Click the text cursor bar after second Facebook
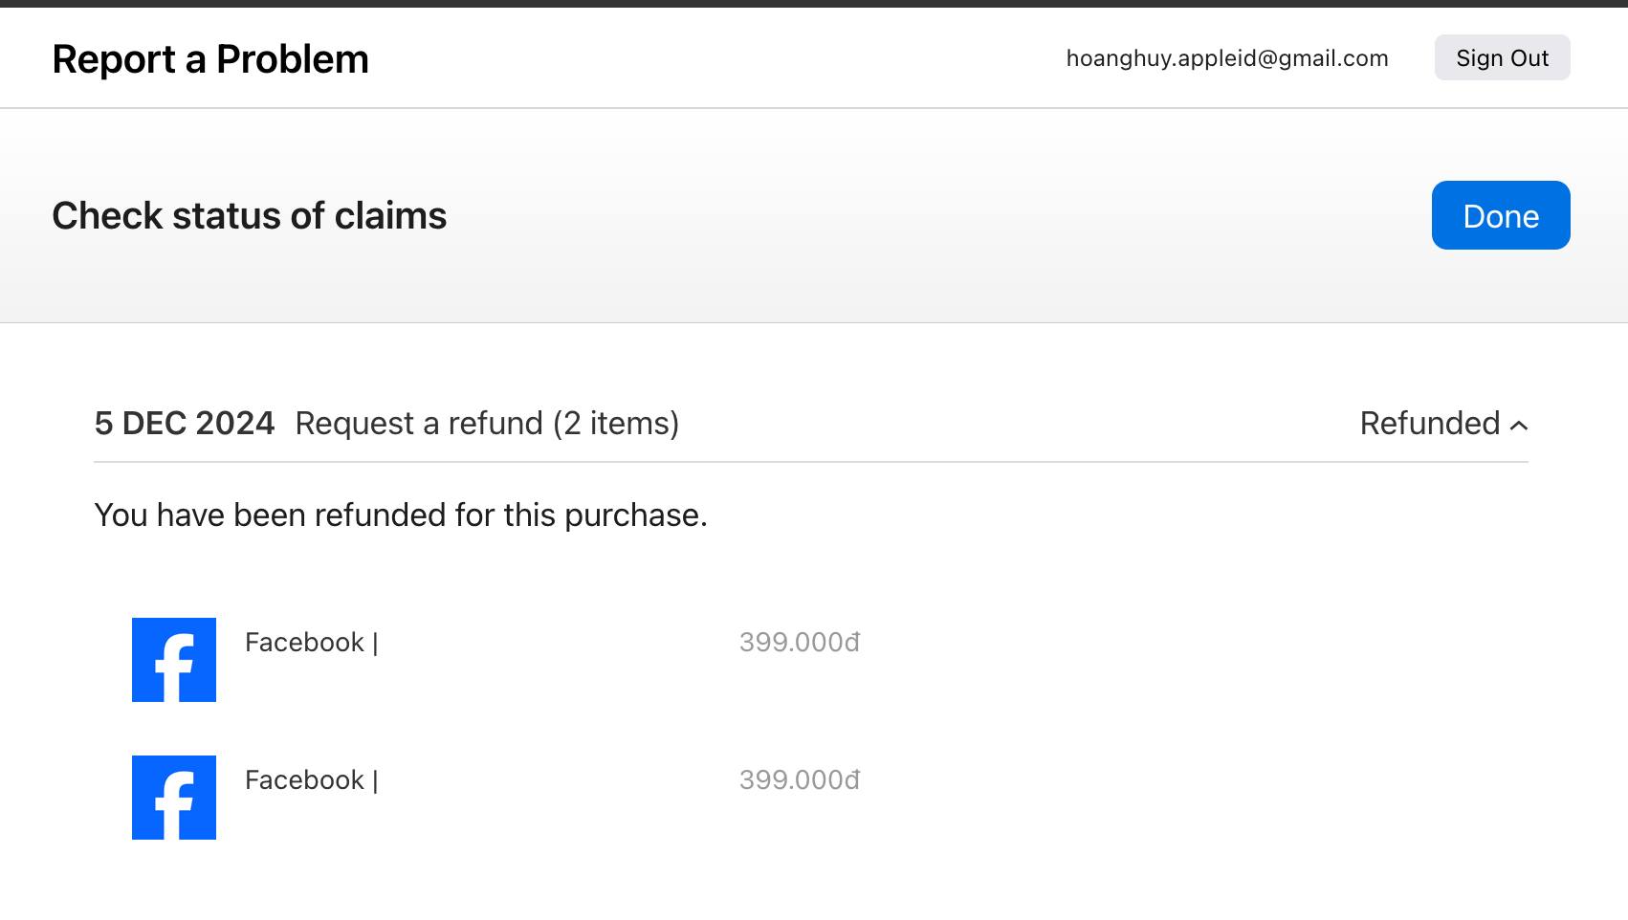The height and width of the screenshot is (920, 1628). click(376, 781)
